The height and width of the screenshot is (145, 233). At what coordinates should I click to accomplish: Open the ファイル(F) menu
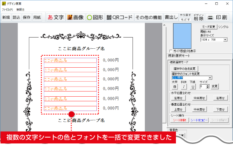tap(7, 10)
